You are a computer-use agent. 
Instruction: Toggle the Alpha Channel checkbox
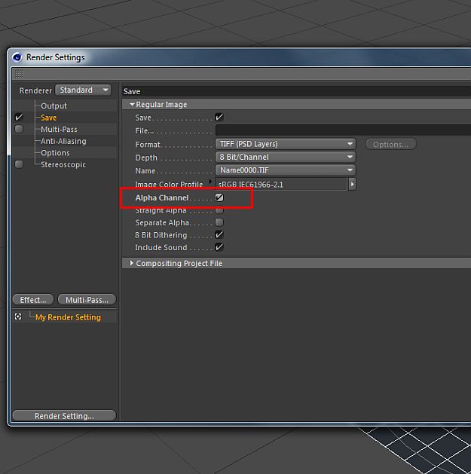click(x=219, y=197)
